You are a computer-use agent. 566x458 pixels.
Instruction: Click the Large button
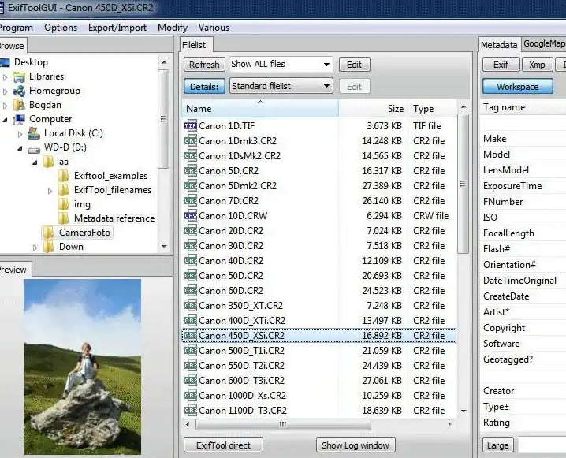pos(497,445)
